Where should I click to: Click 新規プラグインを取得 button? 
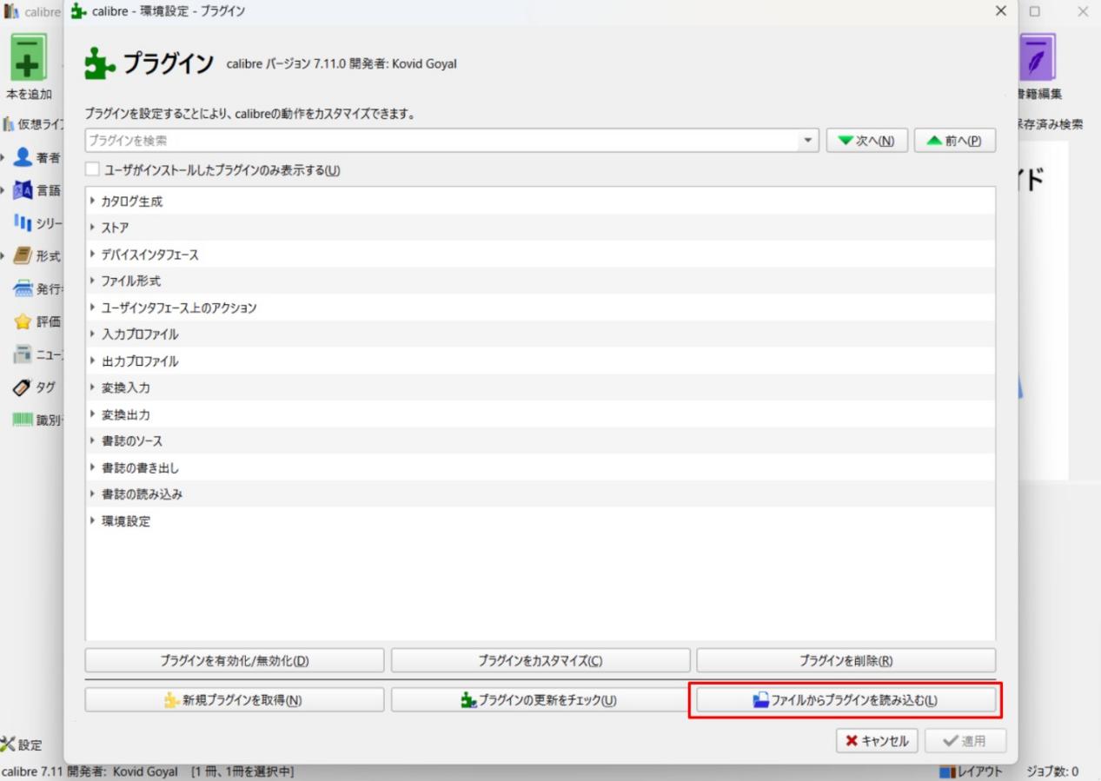234,700
